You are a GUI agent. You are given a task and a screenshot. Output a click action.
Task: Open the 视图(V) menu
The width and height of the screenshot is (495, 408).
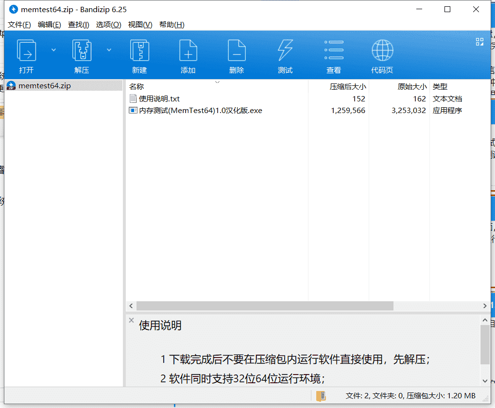point(140,25)
